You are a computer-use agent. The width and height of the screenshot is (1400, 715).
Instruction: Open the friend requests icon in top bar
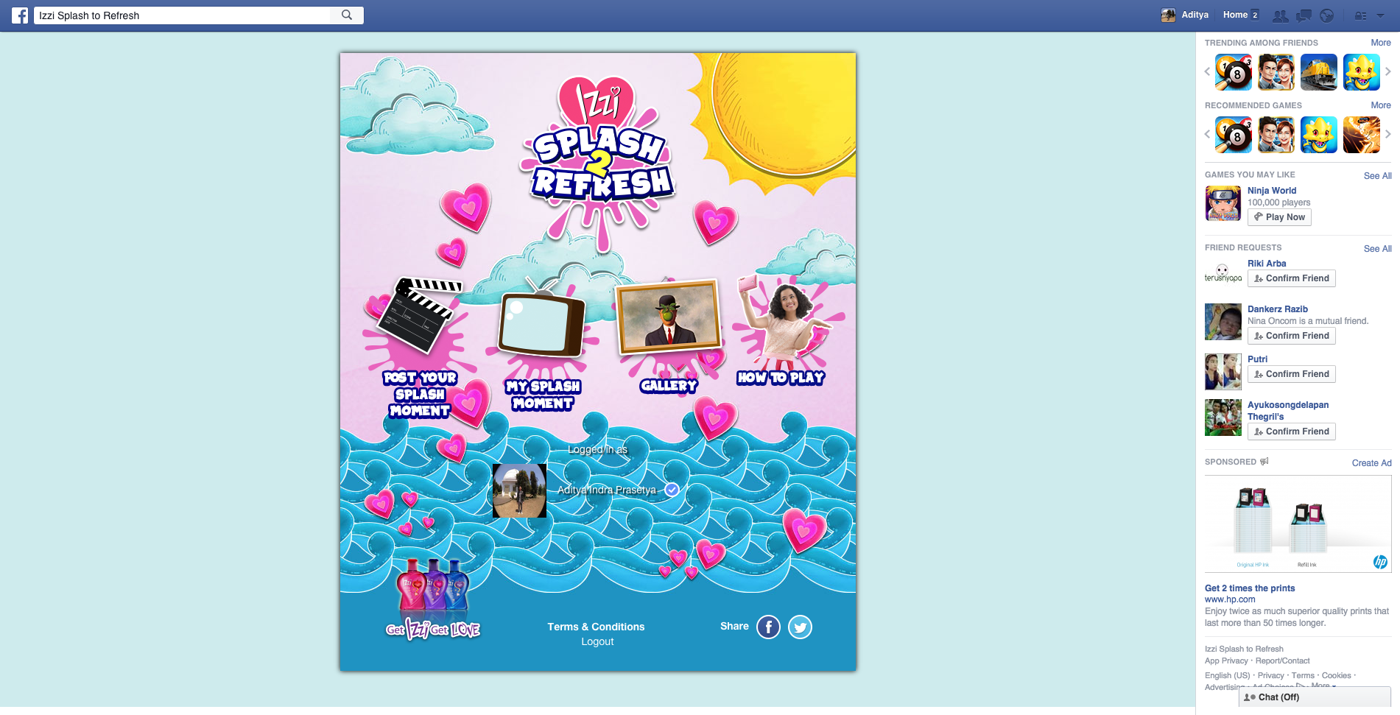(1281, 15)
